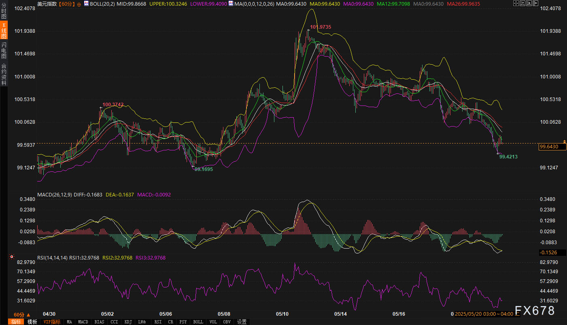Click the 101.9735 high price marker
The height and width of the screenshot is (325, 567).
321,27
